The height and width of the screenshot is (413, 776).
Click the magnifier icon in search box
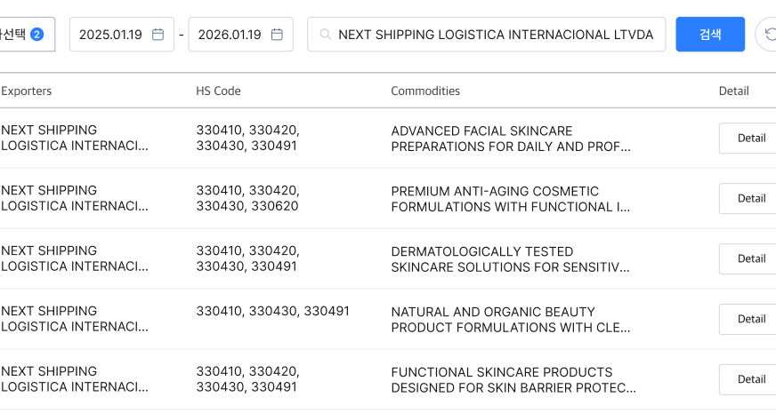pyautogui.click(x=325, y=35)
